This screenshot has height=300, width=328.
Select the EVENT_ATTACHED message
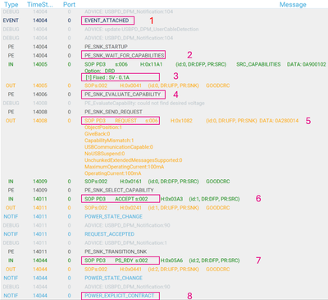click(x=107, y=21)
